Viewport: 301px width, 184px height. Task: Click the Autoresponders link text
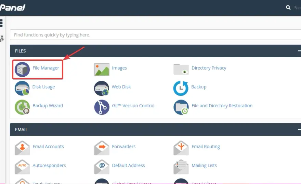click(x=49, y=166)
